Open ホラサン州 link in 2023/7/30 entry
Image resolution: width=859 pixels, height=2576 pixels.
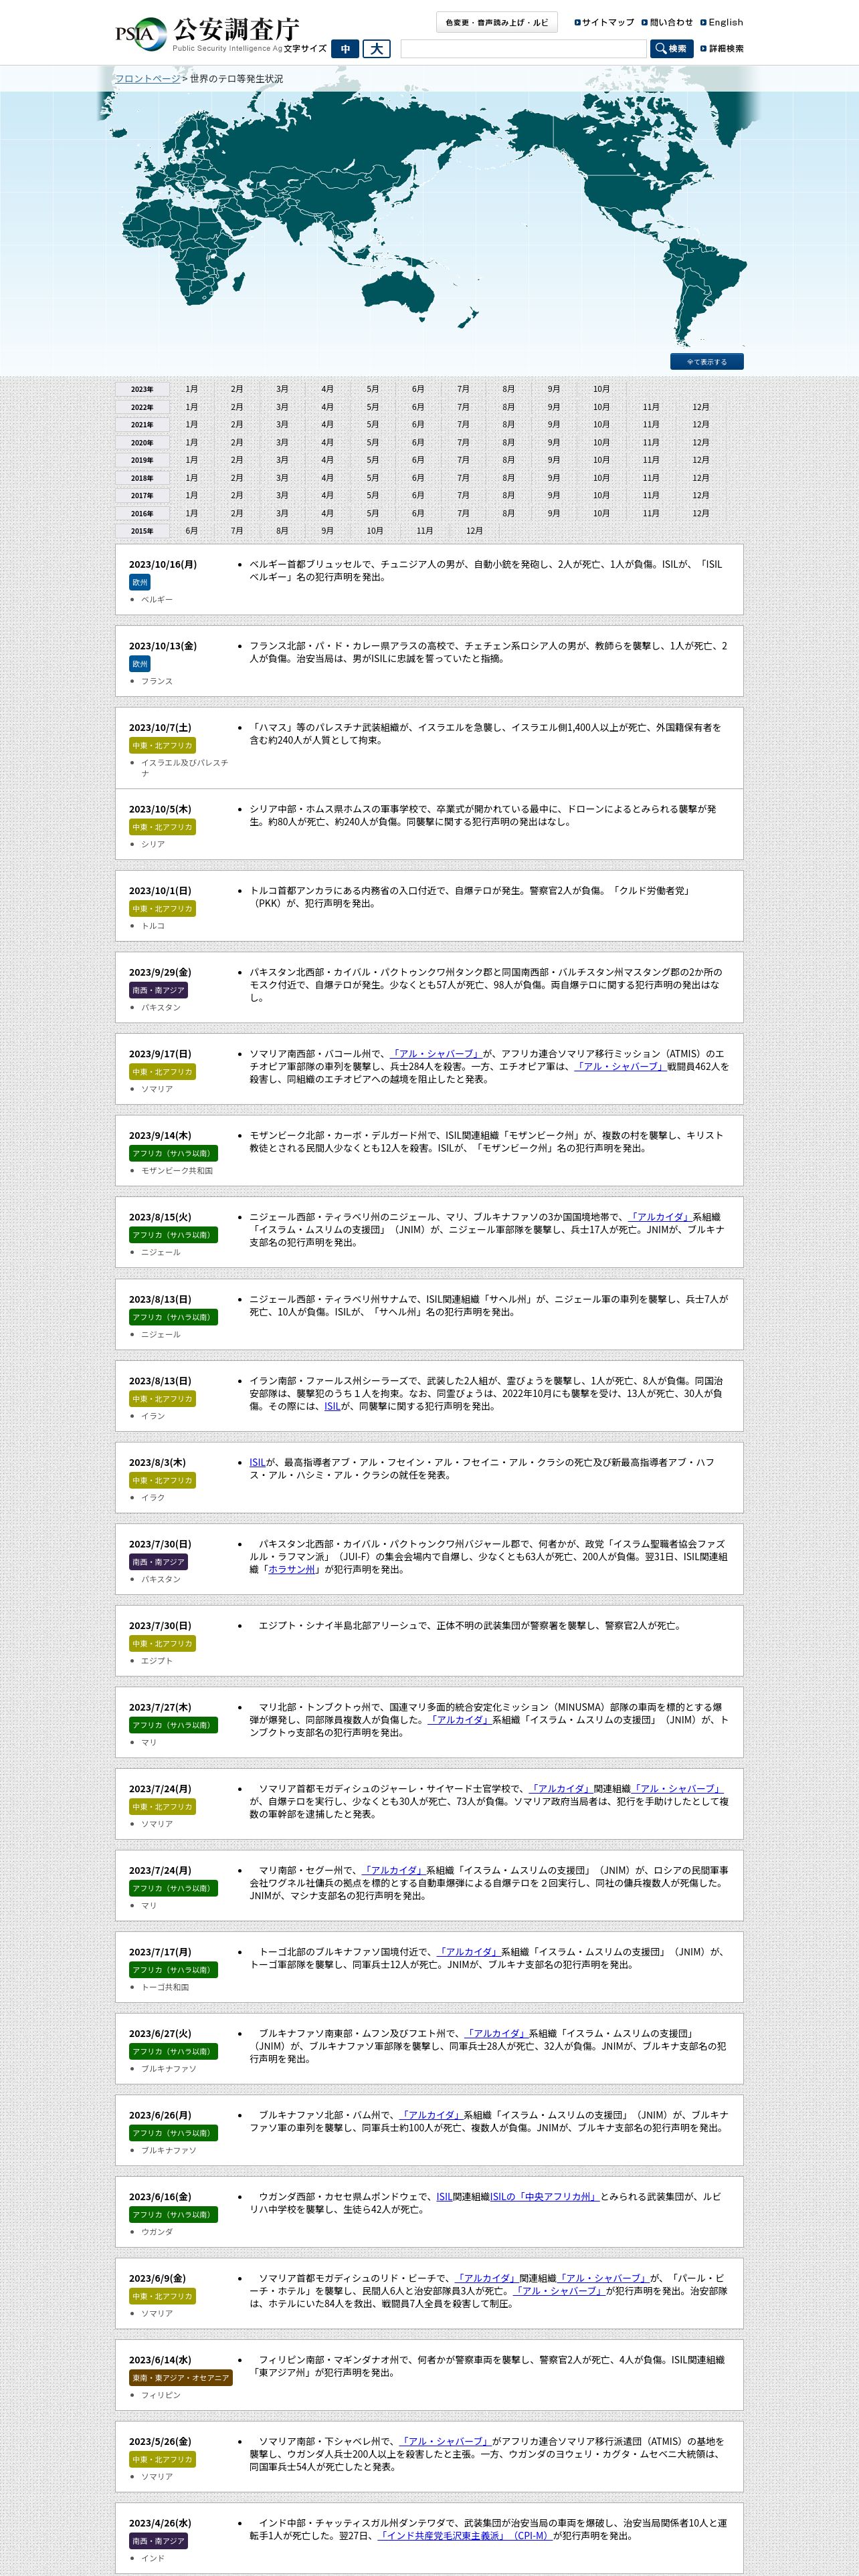point(292,1570)
